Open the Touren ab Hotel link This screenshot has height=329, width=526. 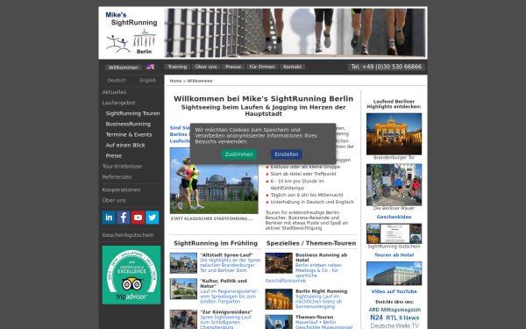click(394, 255)
